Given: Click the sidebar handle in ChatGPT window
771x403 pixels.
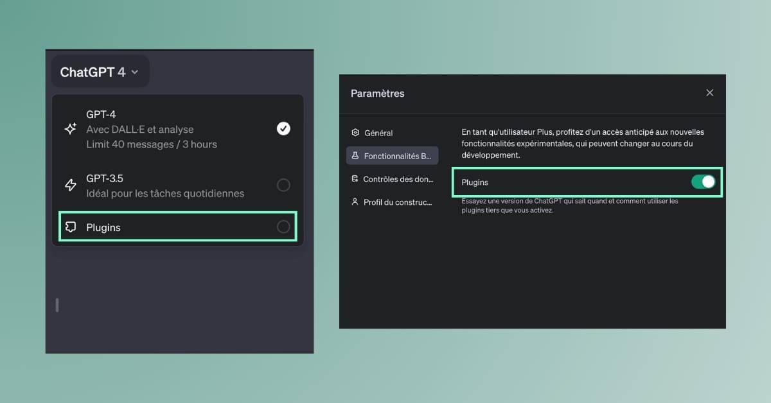Looking at the screenshot, I should point(57,305).
